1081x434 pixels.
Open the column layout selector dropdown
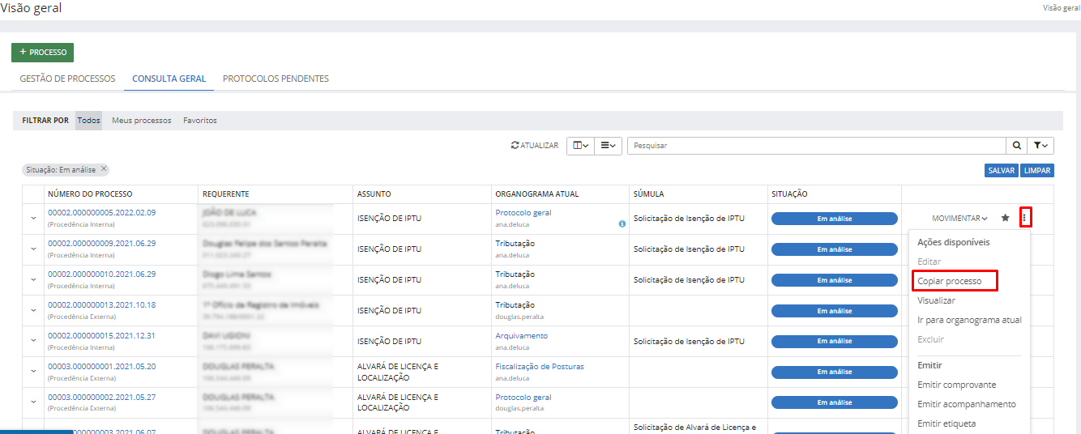(x=580, y=146)
